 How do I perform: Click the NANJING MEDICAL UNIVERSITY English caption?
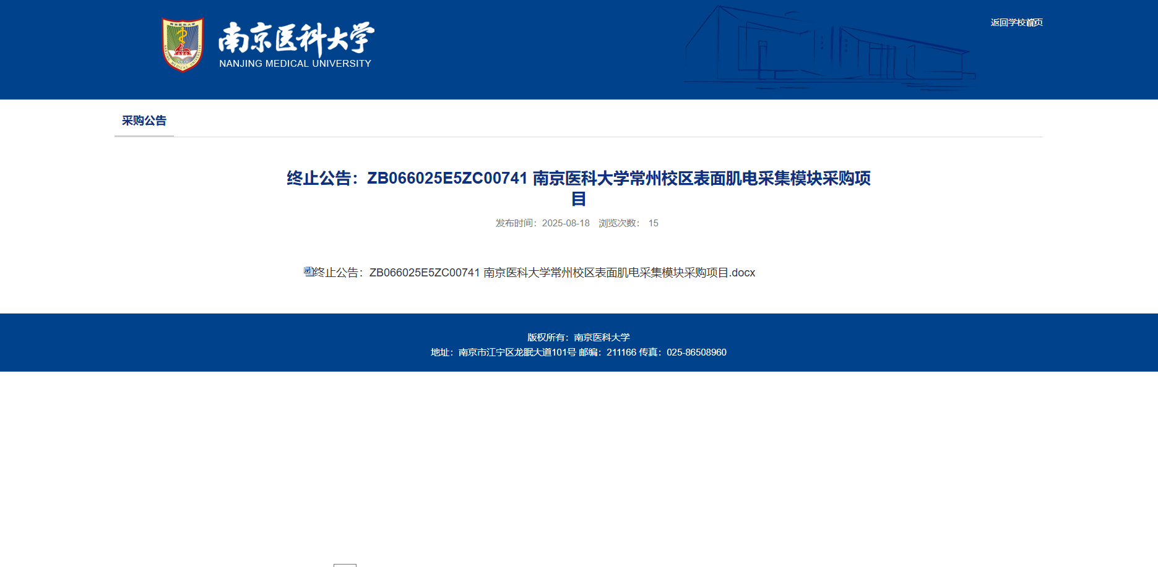[295, 64]
